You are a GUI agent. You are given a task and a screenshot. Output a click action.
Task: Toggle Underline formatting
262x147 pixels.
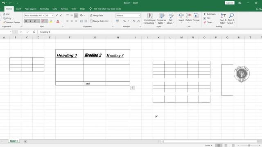[x=35, y=21]
